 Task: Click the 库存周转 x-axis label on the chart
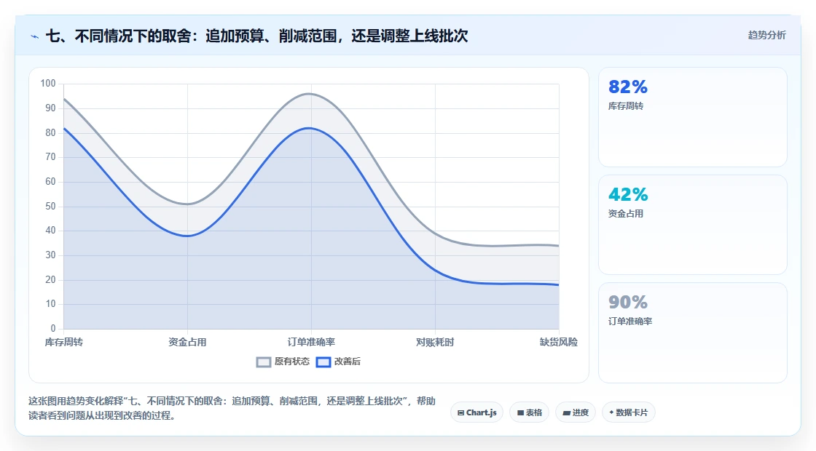63,342
